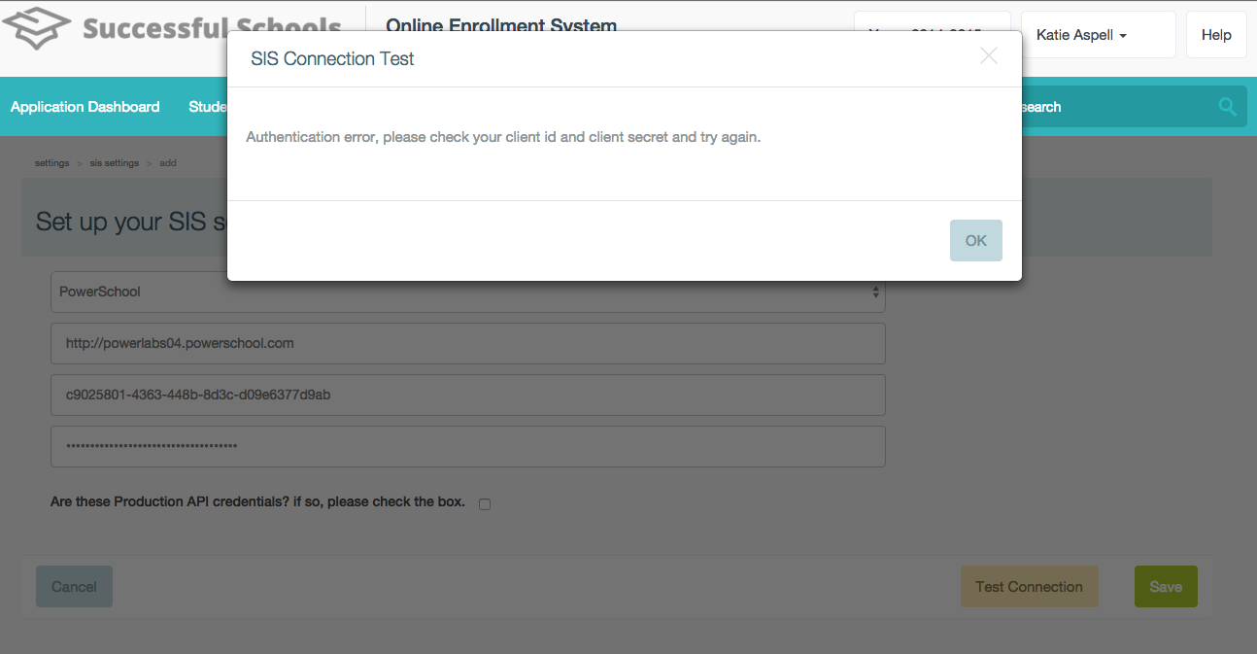This screenshot has height=654, width=1257.
Task: Go to Application Dashboard in the nav bar
Action: (85, 107)
